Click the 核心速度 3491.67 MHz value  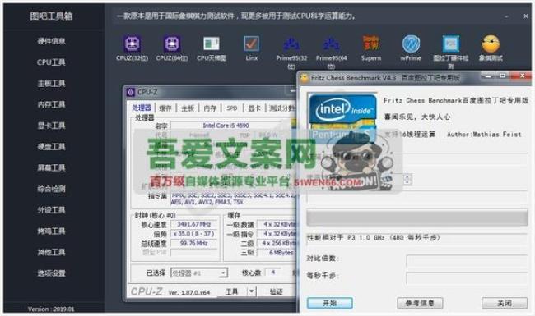point(193,224)
